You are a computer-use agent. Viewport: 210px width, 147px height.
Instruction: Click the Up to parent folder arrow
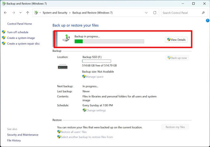point(28,13)
